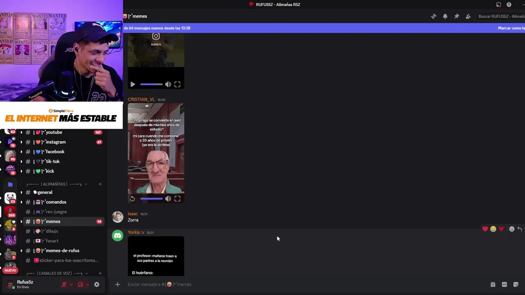The image size is (525, 295).
Task: Open the add reaction smiley picker
Action: [x=511, y=229]
